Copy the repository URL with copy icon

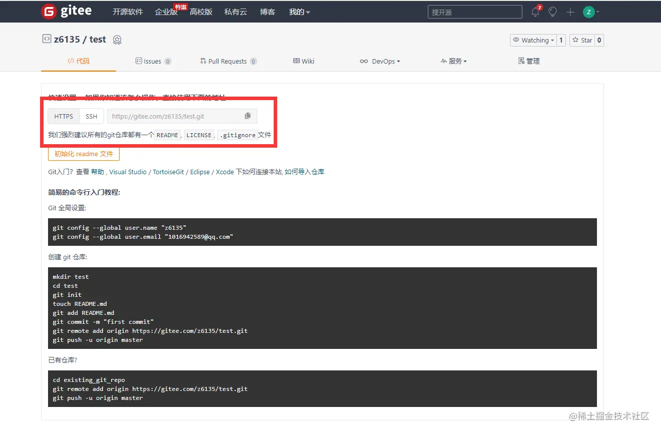tap(248, 116)
